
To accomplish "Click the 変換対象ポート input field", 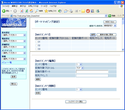I will pyautogui.click(x=92, y=72).
